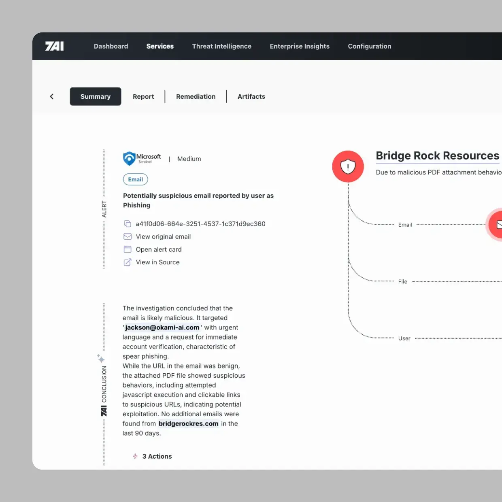Open Threat Intelligence in the top navigation
Viewport: 502px width, 502px height.
point(221,46)
